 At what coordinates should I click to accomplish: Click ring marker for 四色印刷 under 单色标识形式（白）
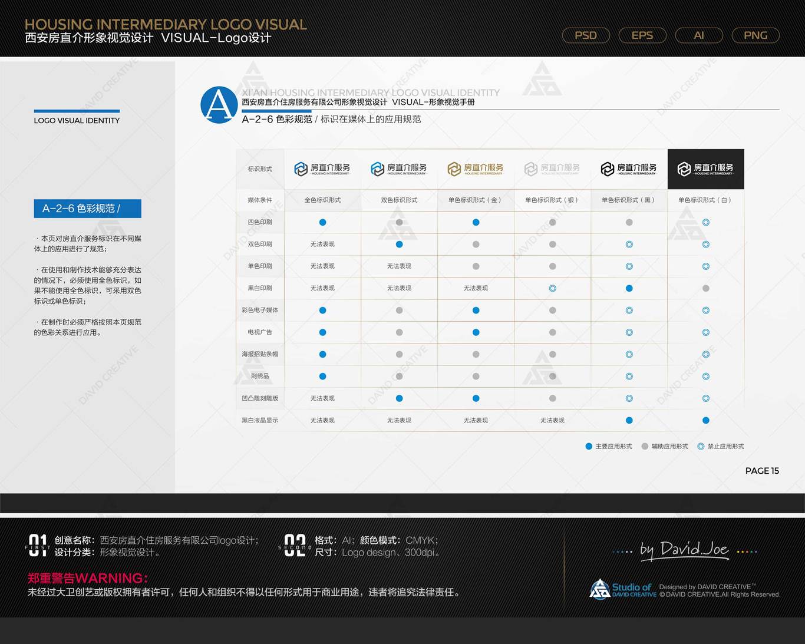705,222
